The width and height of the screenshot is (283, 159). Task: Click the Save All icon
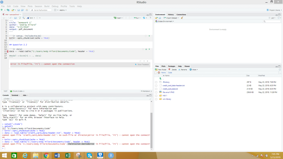pos(22,10)
